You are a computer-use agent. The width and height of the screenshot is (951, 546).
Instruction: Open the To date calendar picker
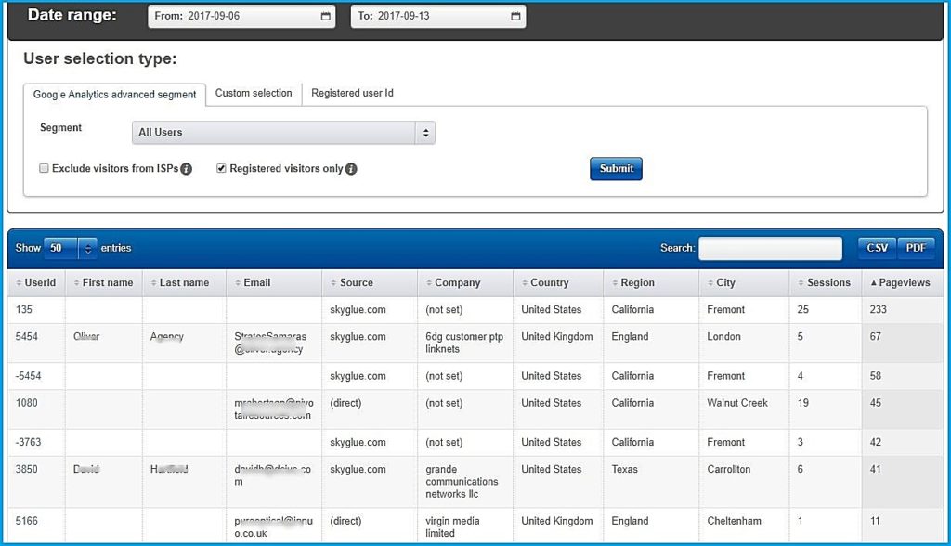coord(514,16)
